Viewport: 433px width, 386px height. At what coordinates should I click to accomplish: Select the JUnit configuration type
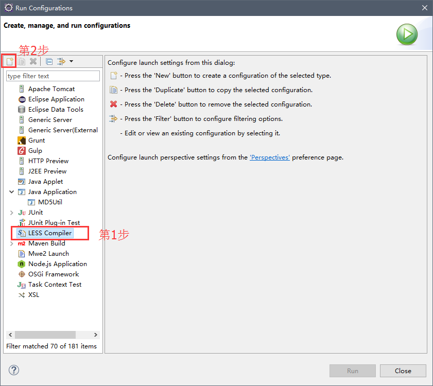click(x=36, y=213)
